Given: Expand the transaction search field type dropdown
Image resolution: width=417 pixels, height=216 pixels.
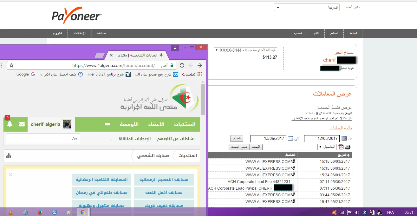Looking at the screenshot, I should (327, 147).
